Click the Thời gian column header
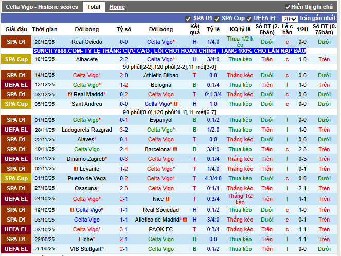 [45, 29]
